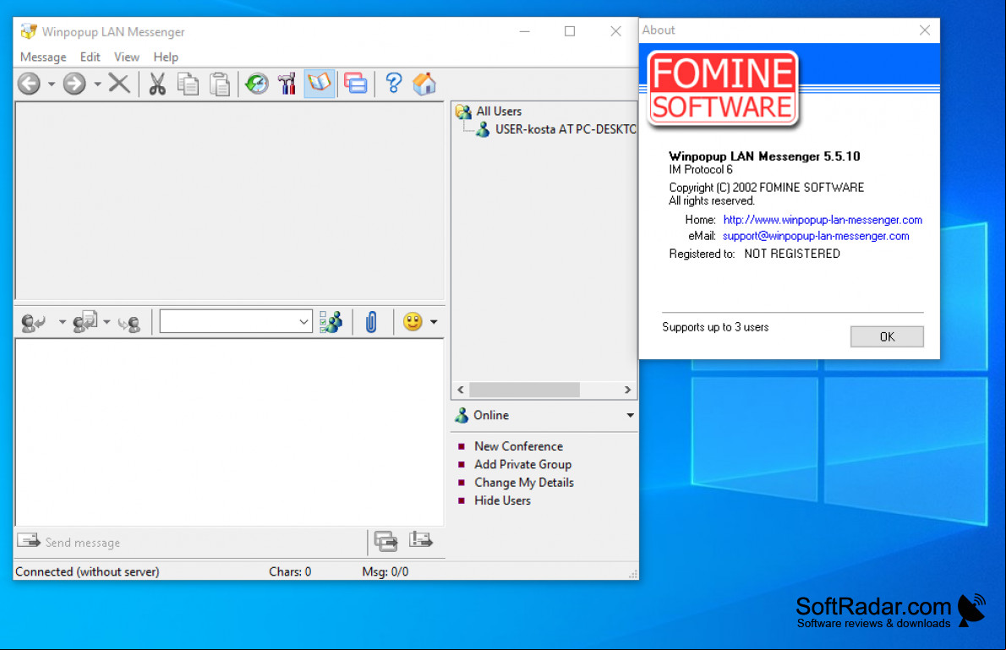
Task: Click the Select recipients people icon
Action: (x=331, y=321)
